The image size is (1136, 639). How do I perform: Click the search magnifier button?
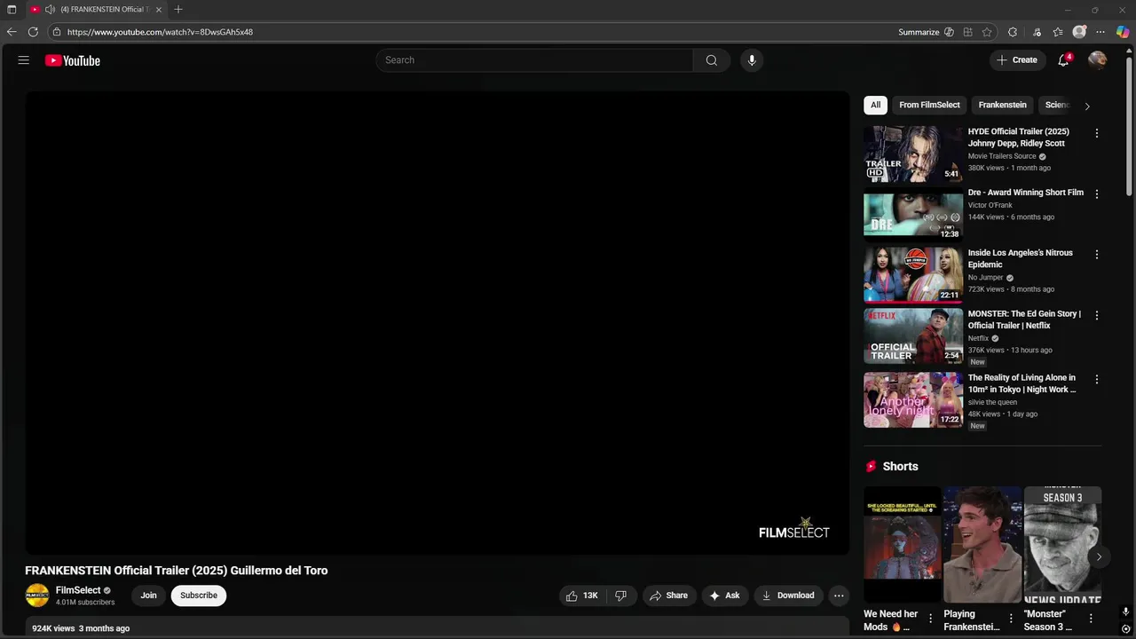point(712,60)
